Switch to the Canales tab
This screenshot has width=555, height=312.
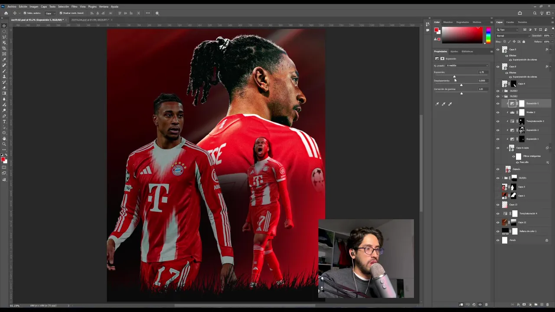(510, 22)
